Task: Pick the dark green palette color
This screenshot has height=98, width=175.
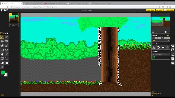Action: coord(154,57)
